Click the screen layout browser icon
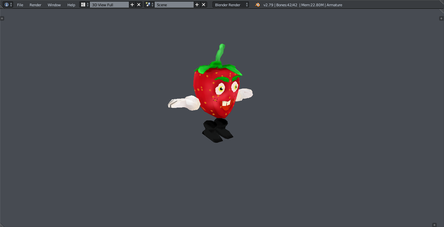 83,5
